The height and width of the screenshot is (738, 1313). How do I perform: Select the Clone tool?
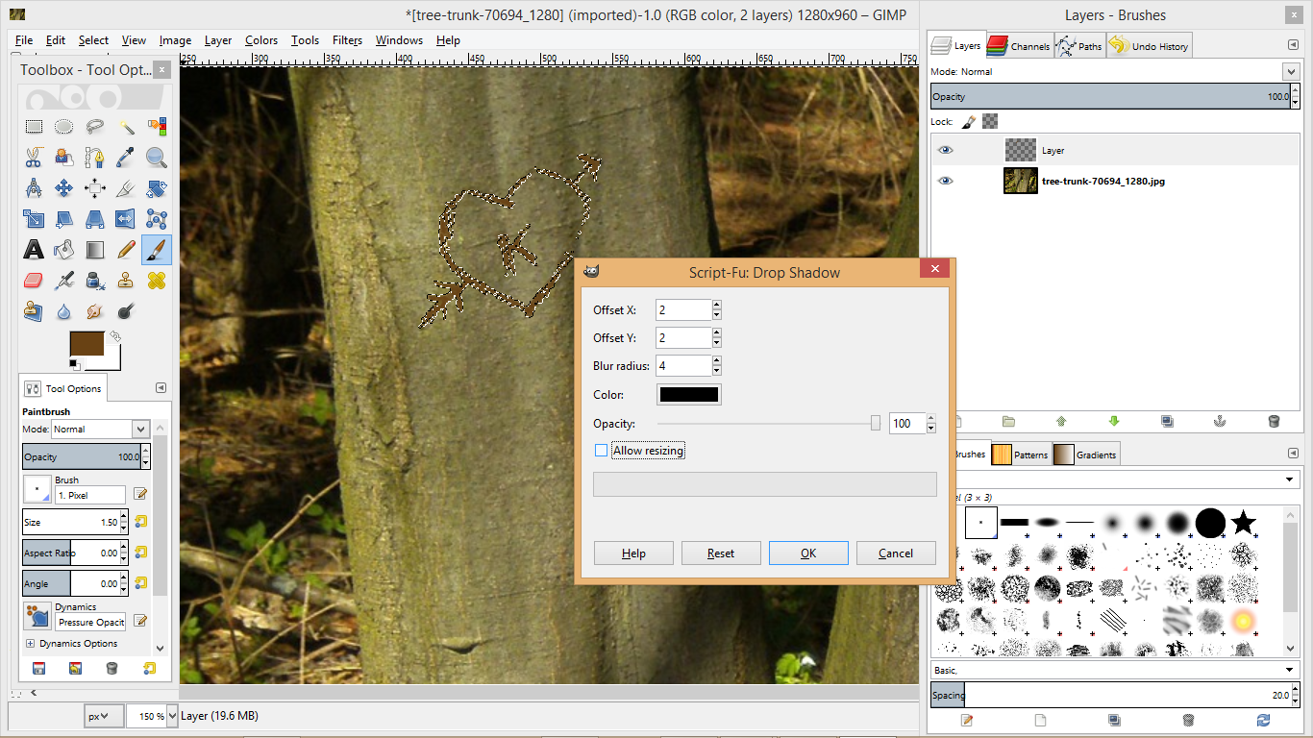tap(125, 280)
